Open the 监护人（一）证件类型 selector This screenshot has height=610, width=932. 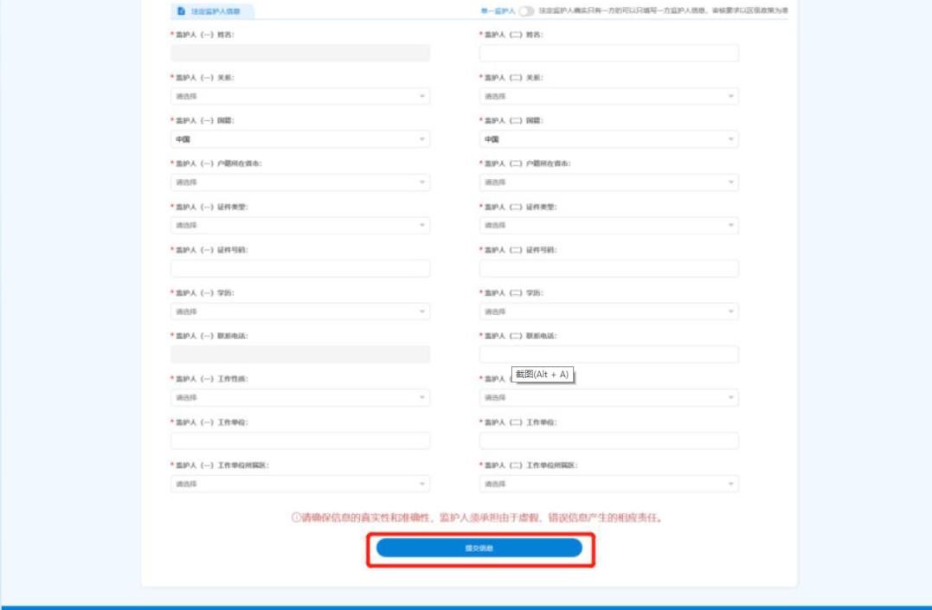(x=299, y=225)
